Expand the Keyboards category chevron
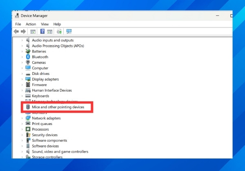 [x=22, y=96]
